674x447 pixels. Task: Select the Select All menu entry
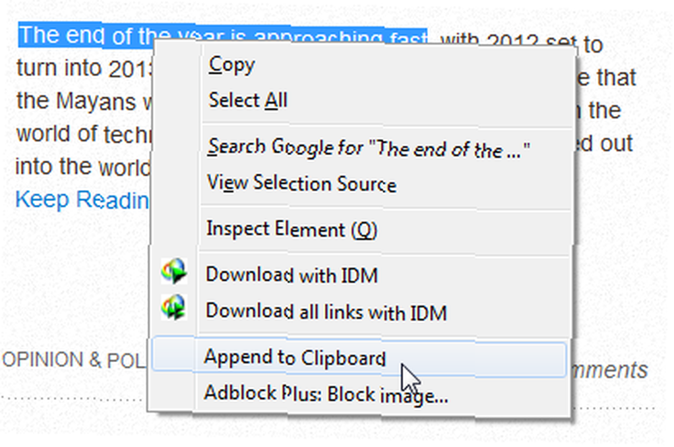click(x=248, y=100)
